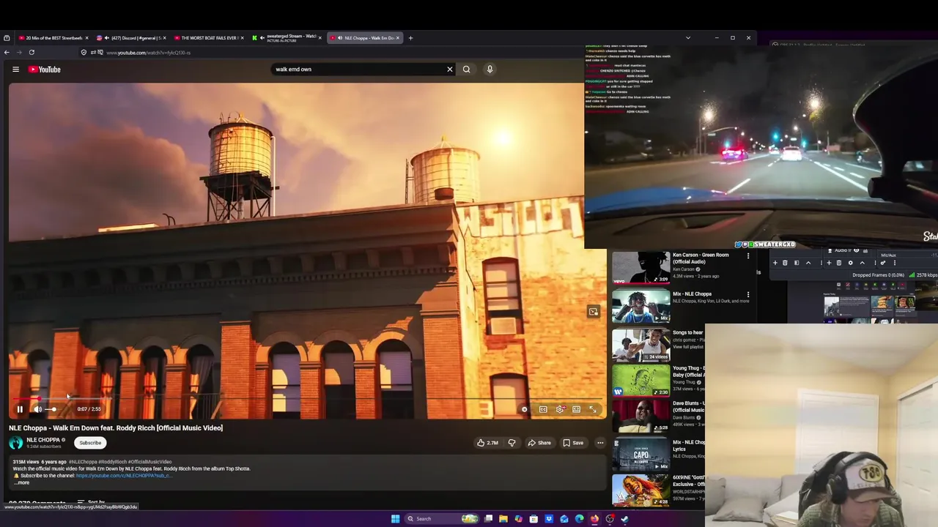The image size is (938, 527).
Task: Mute audio on the Discord tab
Action: pyautogui.click(x=108, y=38)
